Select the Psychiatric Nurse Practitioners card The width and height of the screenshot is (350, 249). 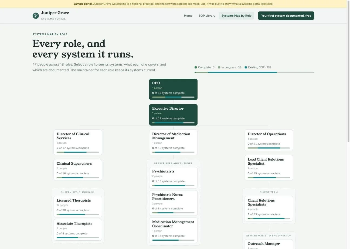coord(173,203)
